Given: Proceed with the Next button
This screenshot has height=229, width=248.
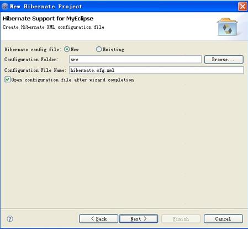Looking at the screenshot, I should pos(139,219).
